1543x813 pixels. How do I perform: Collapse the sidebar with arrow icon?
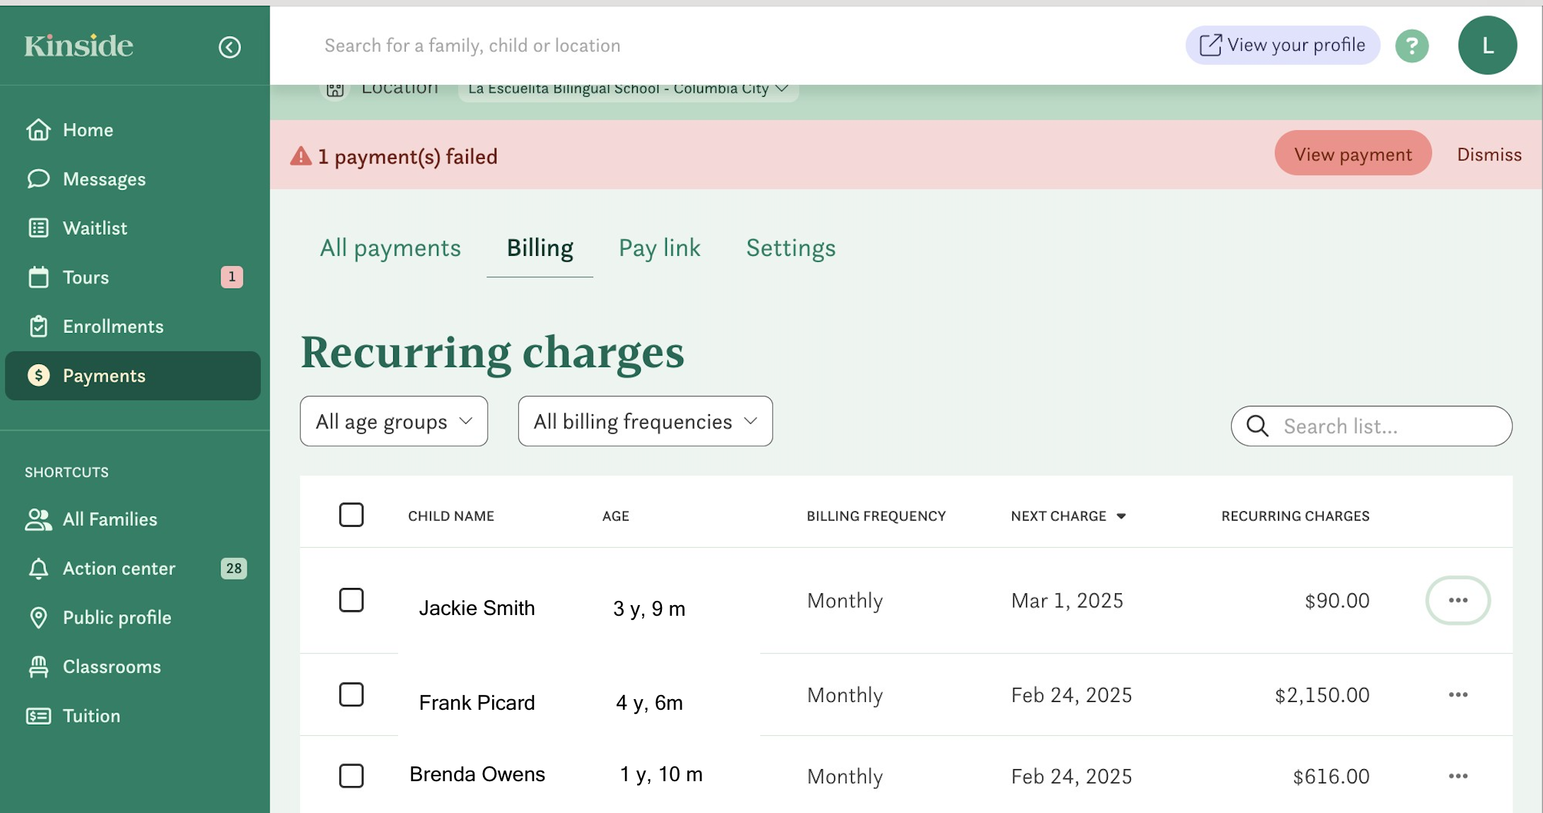click(229, 47)
